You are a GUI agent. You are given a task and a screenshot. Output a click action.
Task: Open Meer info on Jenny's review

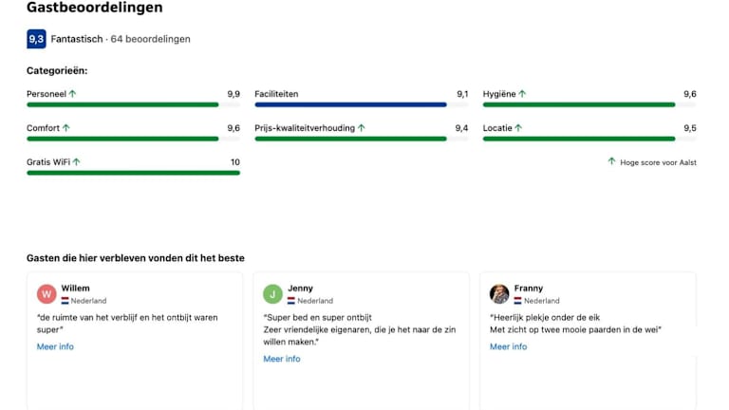(282, 359)
